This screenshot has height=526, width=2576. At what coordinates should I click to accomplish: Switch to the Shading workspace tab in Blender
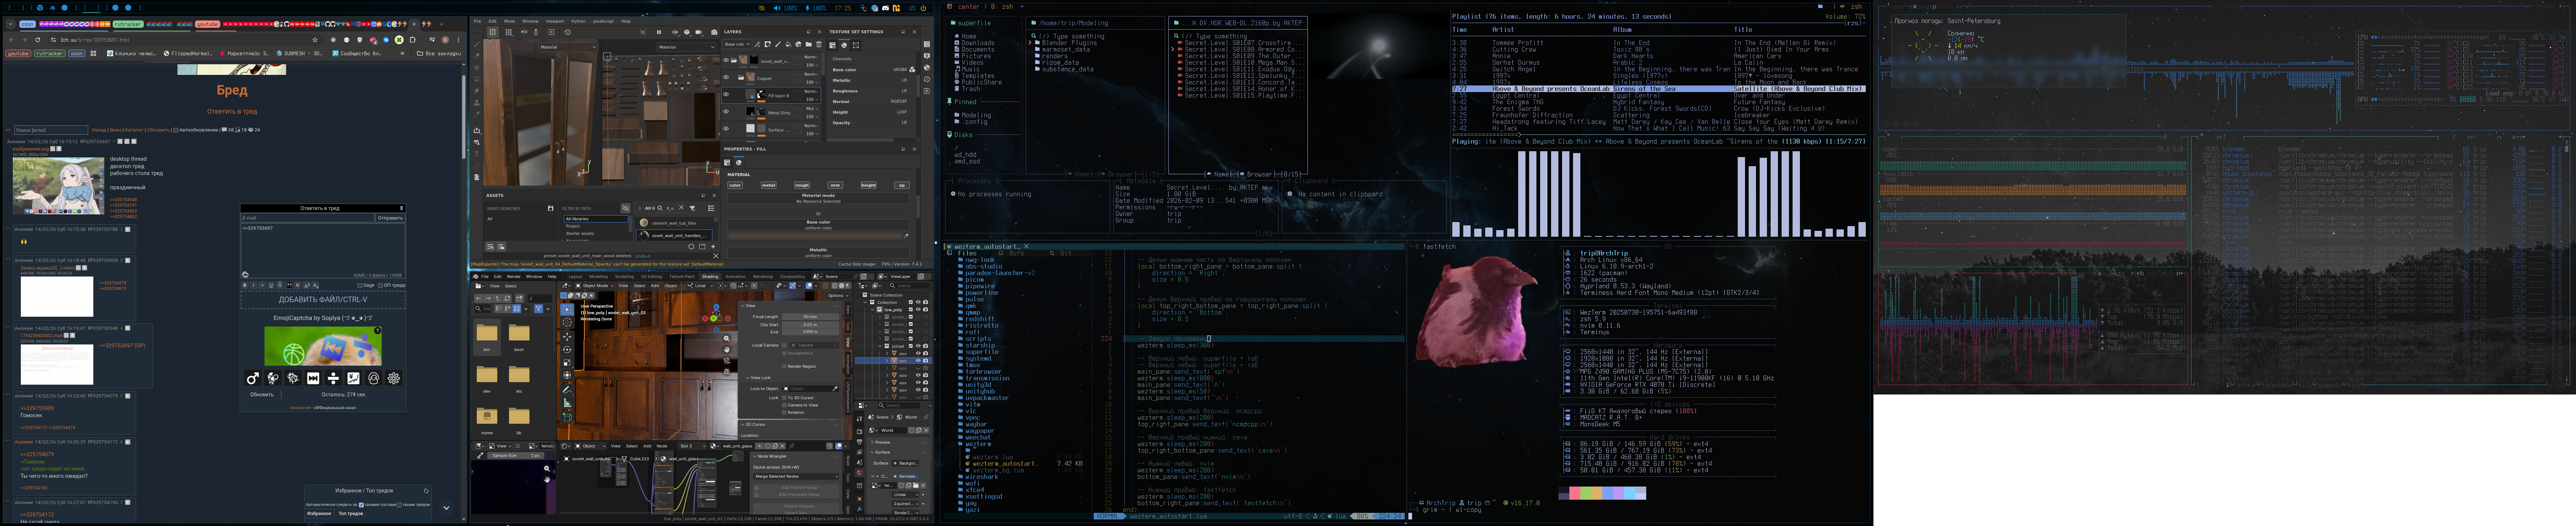(x=710, y=277)
